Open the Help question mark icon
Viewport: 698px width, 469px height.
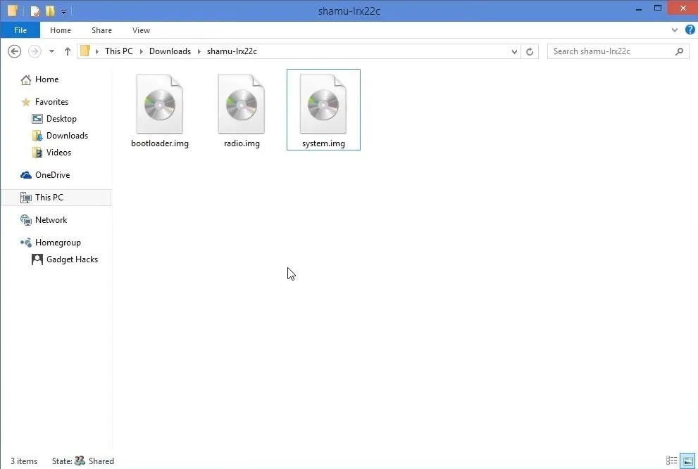690,30
